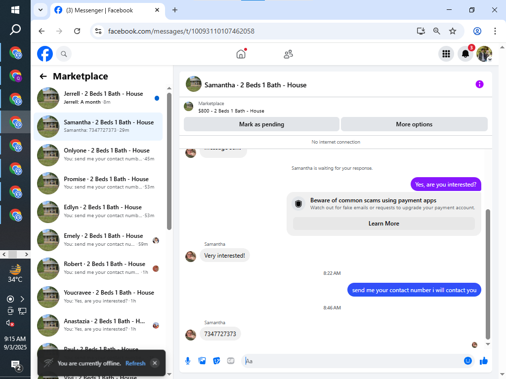Open site information icon in address bar
This screenshot has width=506, height=379.
pos(98,31)
